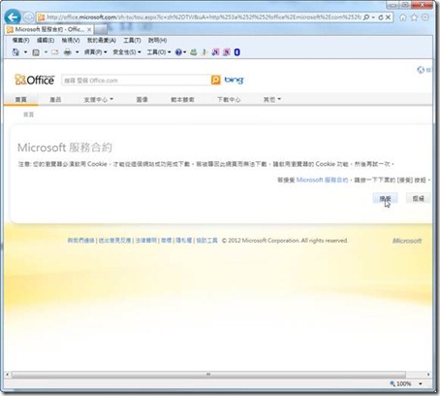
Task: Click the greyed Forward arrow button
Action: click(28, 17)
